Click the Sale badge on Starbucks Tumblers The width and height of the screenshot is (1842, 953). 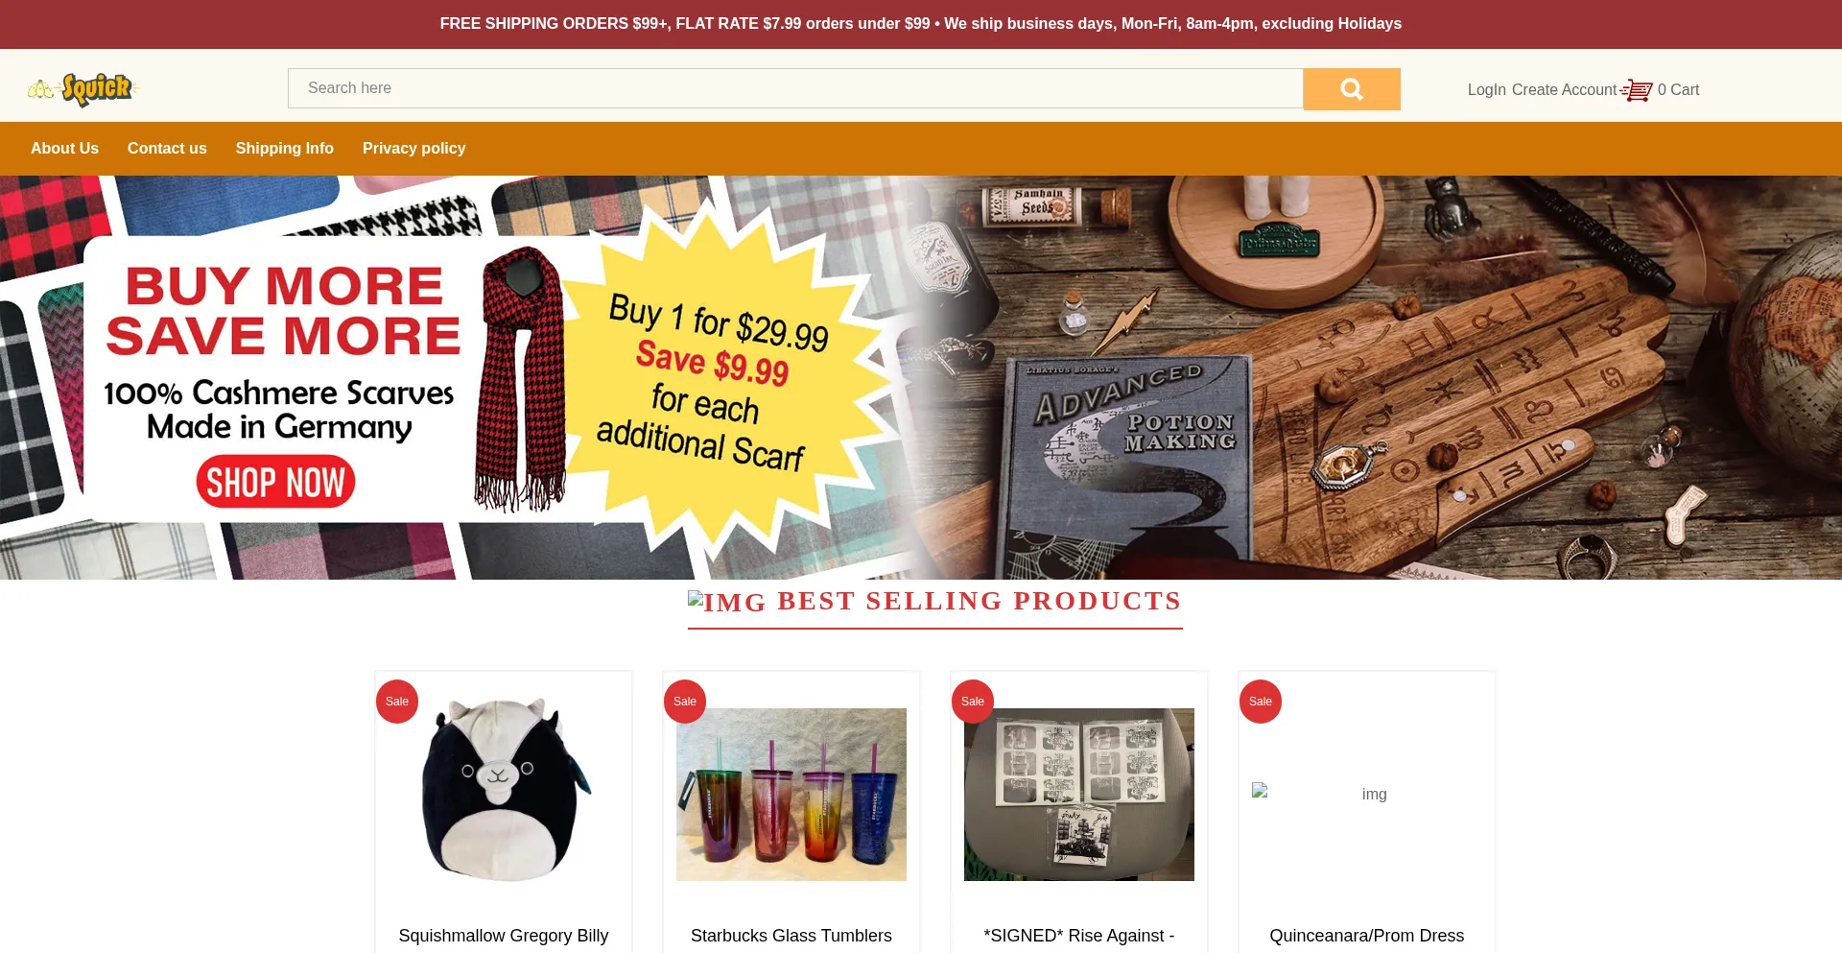[685, 702]
